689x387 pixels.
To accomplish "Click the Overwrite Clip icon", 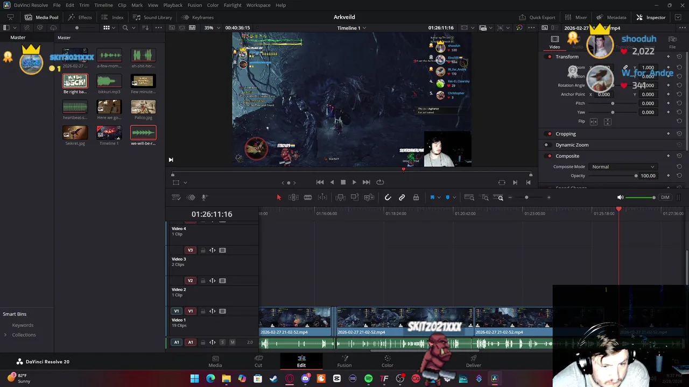I will [354, 198].
